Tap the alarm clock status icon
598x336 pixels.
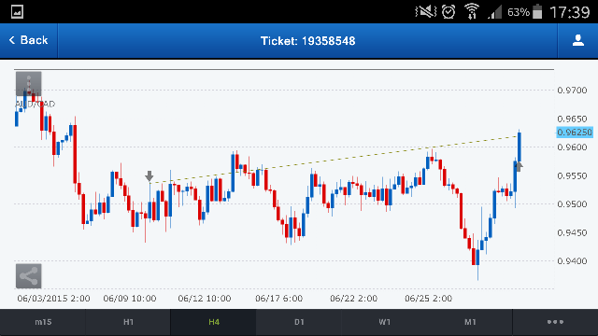(448, 12)
